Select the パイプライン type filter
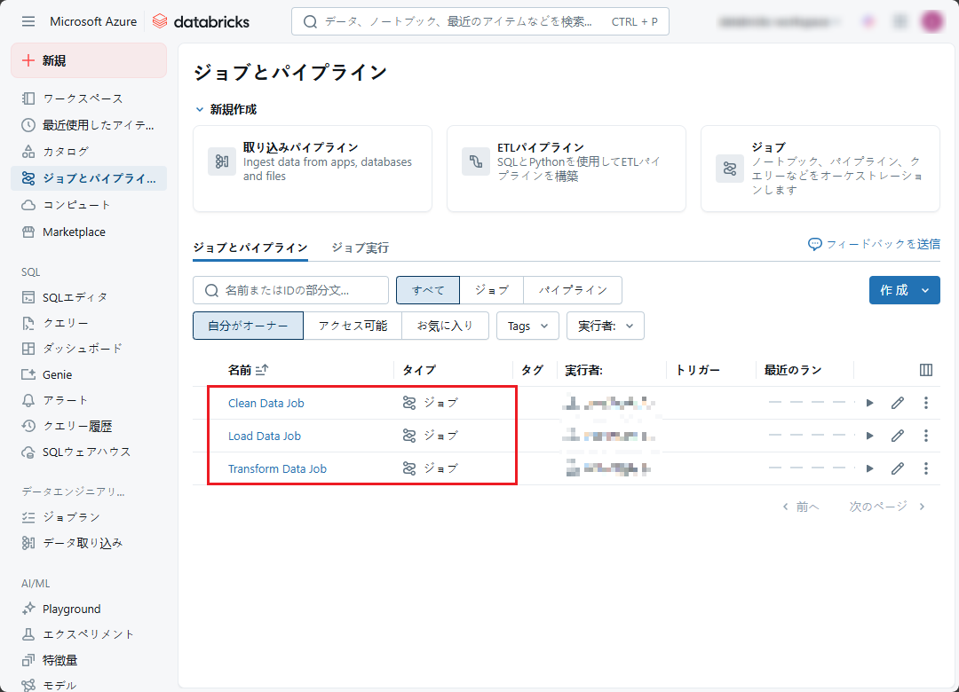 coord(573,290)
